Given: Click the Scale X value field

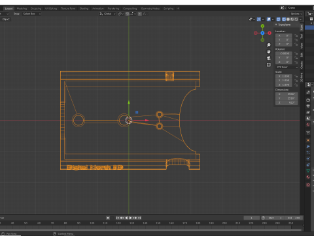Looking at the screenshot, I should pos(283,76).
